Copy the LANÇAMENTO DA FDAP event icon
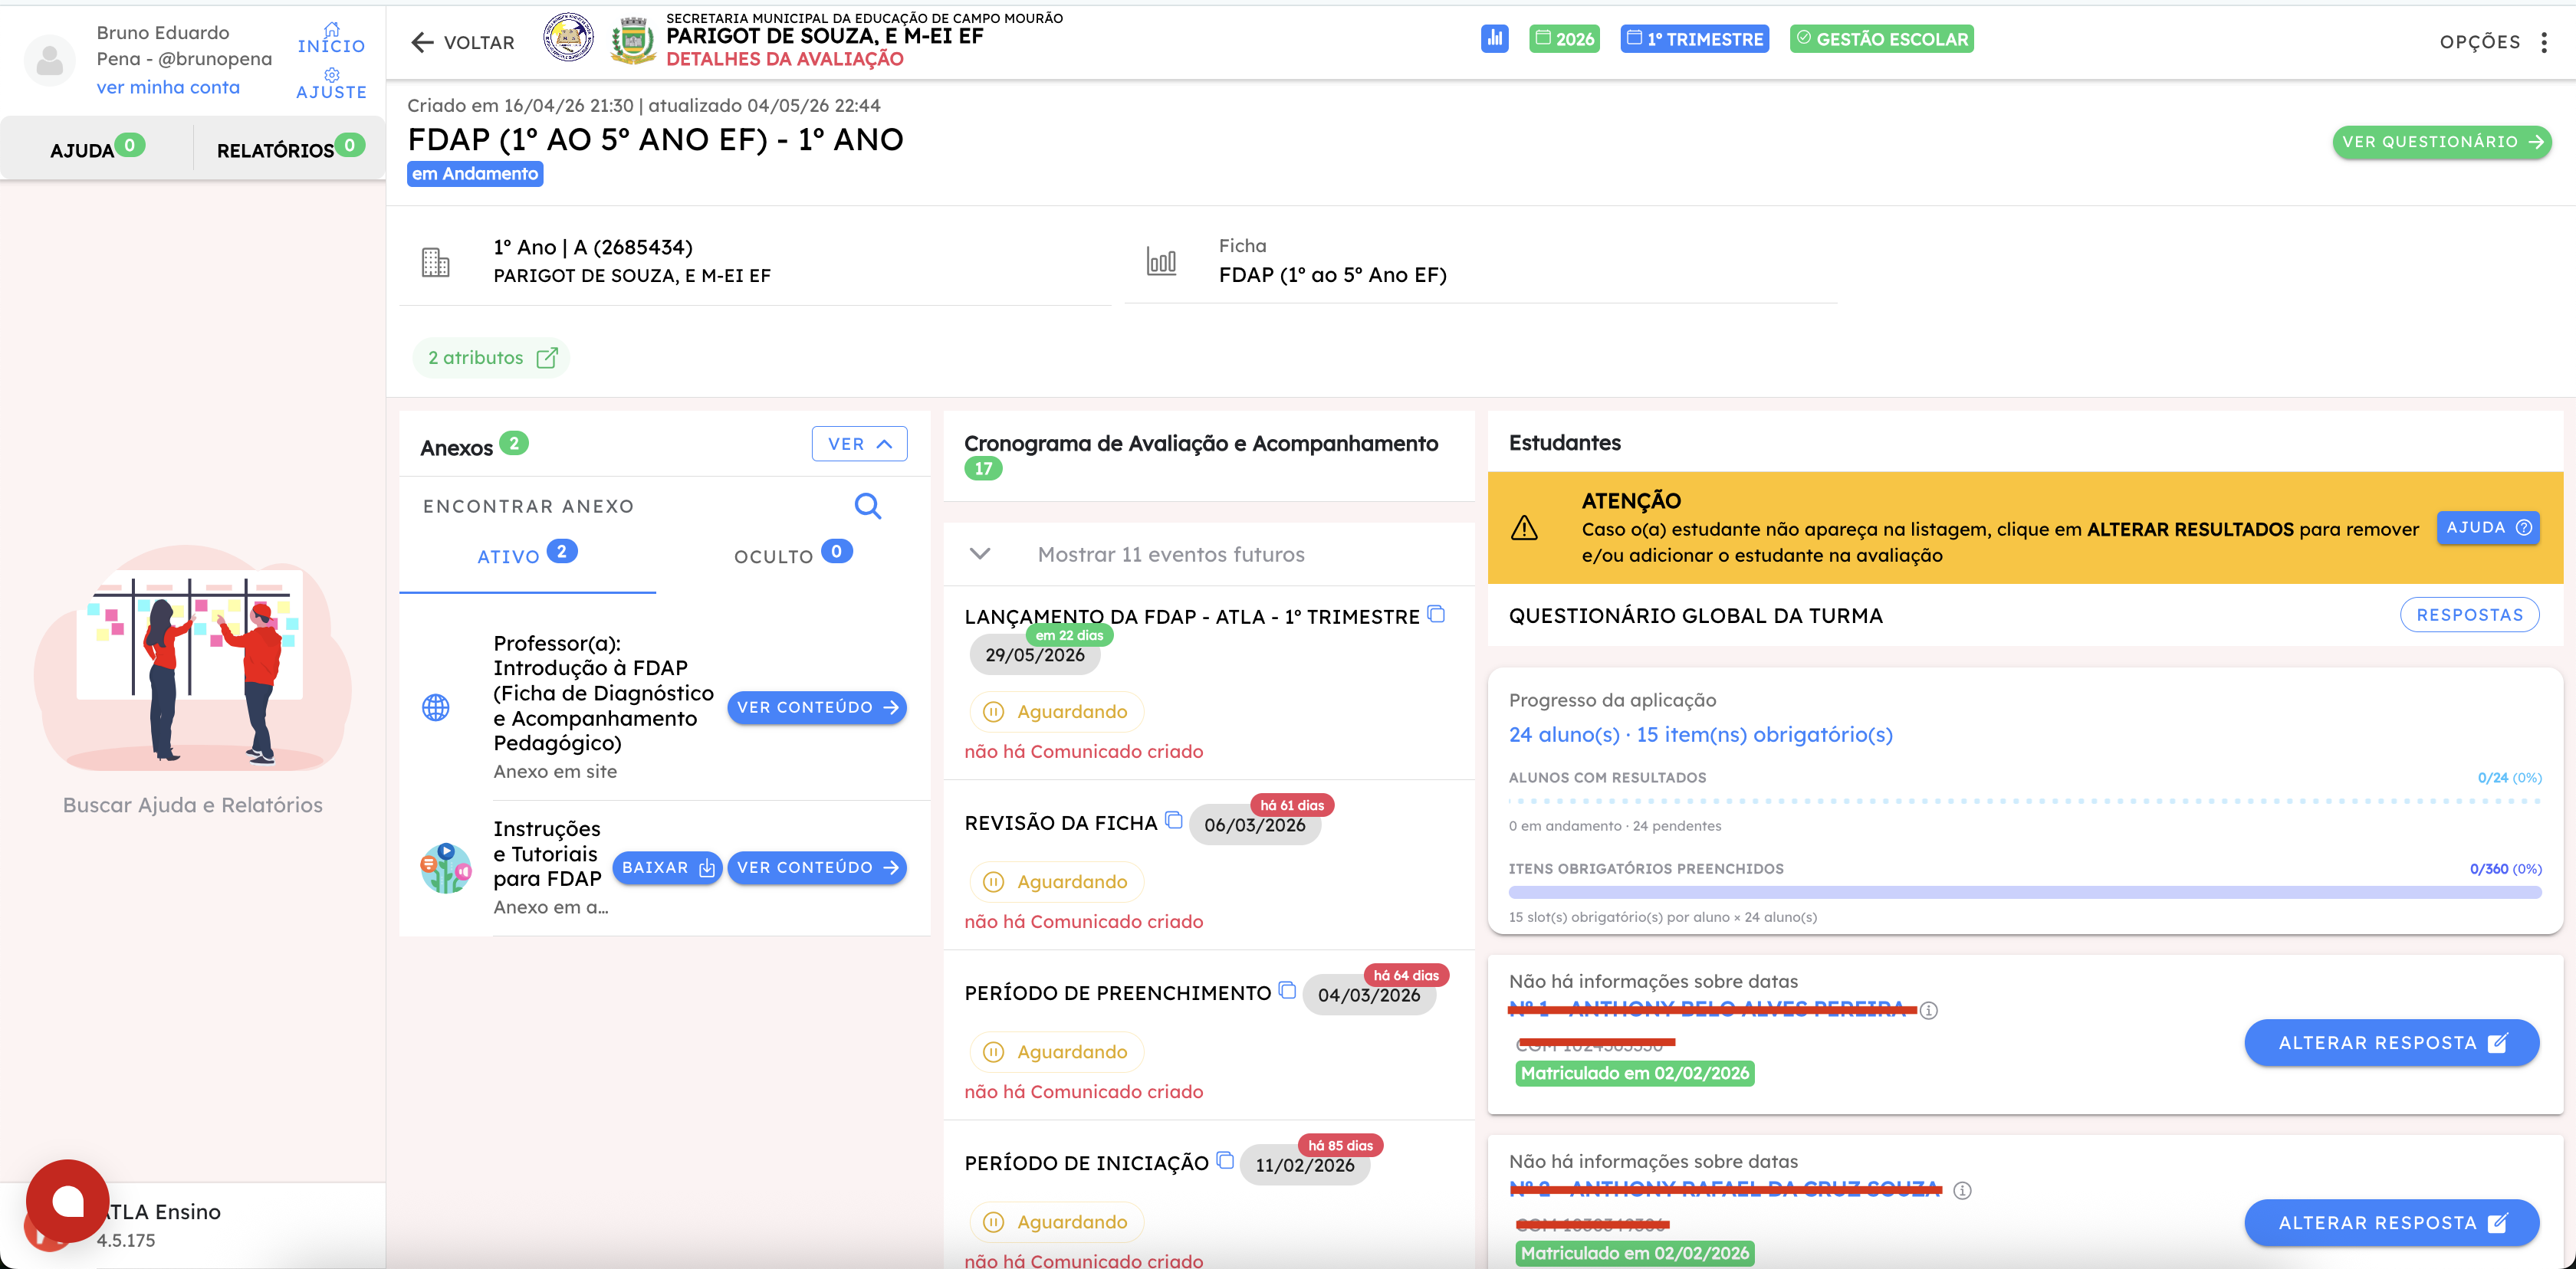 (1436, 615)
